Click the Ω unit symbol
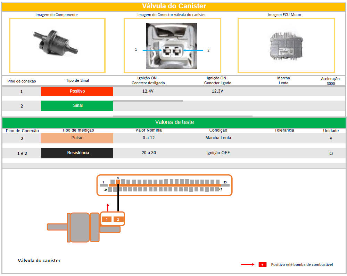 331,153
